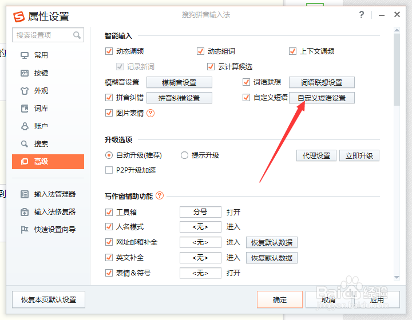Open the 账户 settings page

[48, 126]
